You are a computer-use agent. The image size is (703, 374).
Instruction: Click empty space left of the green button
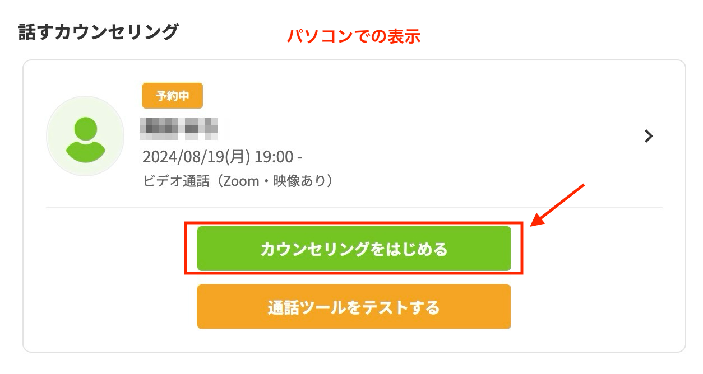tap(112, 249)
